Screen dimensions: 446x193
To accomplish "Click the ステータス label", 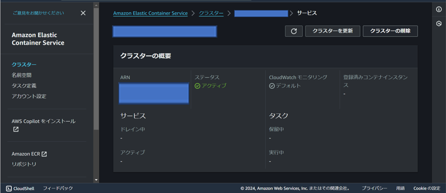I will 207,77.
